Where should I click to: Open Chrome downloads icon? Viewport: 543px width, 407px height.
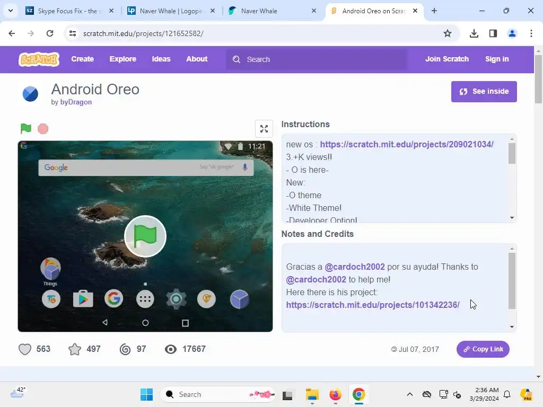(x=474, y=33)
